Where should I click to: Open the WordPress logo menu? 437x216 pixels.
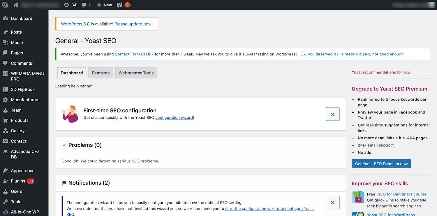5,5
